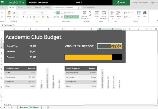158x109 pixels.
Task: Align text left
Action: 54,17
